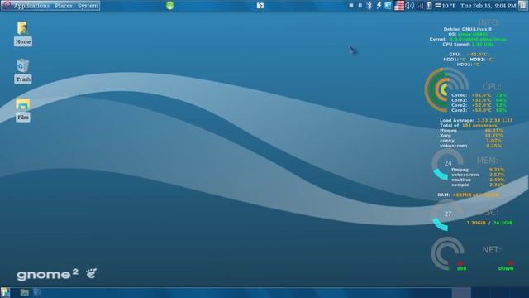The height and width of the screenshot is (298, 529).
Task: Click the 'CPU Speed:' info line
Action: click(468, 44)
